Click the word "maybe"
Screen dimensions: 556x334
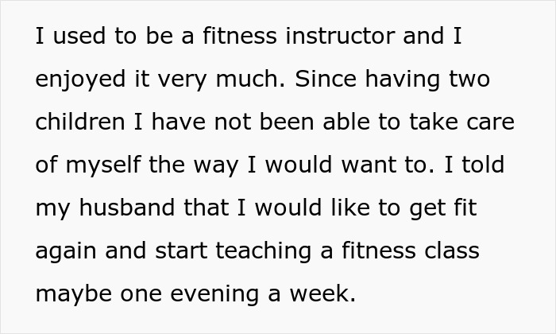point(72,293)
